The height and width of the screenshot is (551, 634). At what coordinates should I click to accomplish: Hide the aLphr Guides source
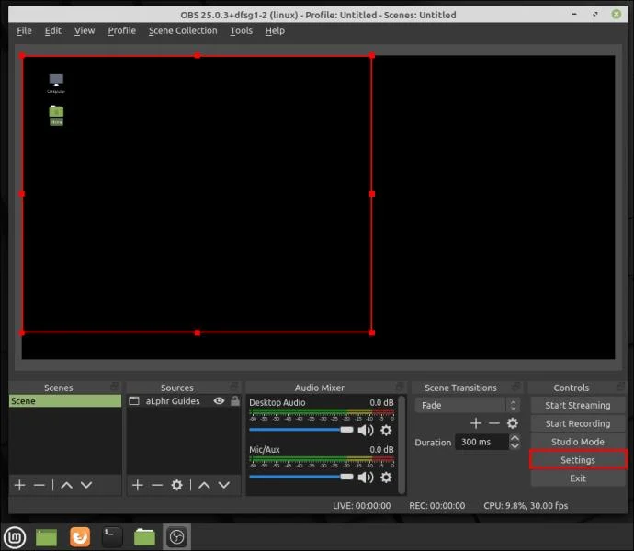point(219,400)
